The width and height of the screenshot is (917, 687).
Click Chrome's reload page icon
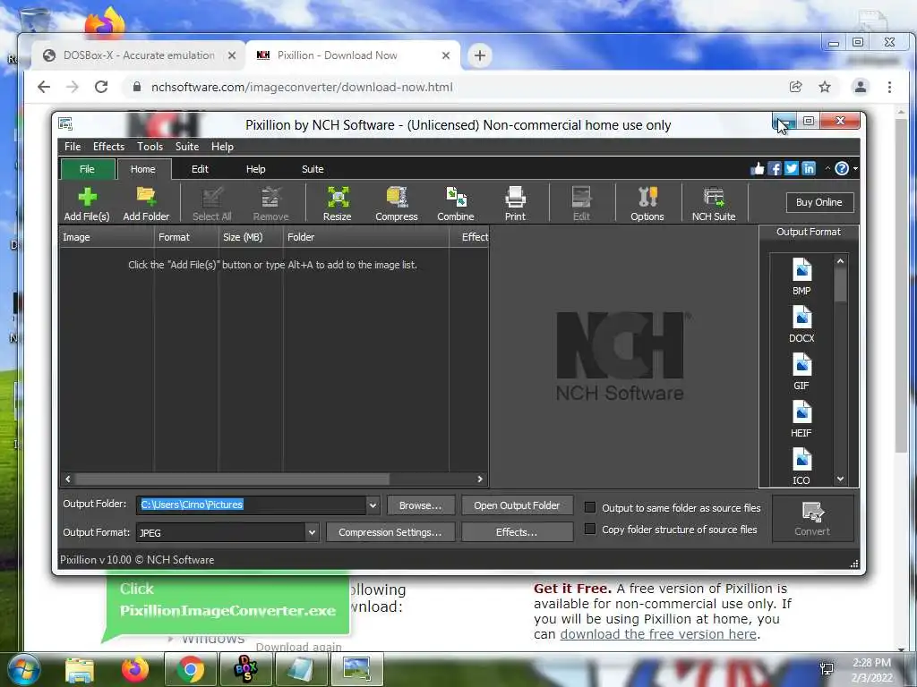[101, 87]
